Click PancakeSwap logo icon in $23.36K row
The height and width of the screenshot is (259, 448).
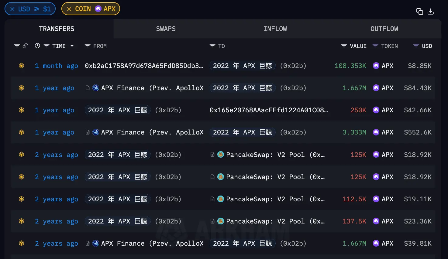tap(221, 221)
